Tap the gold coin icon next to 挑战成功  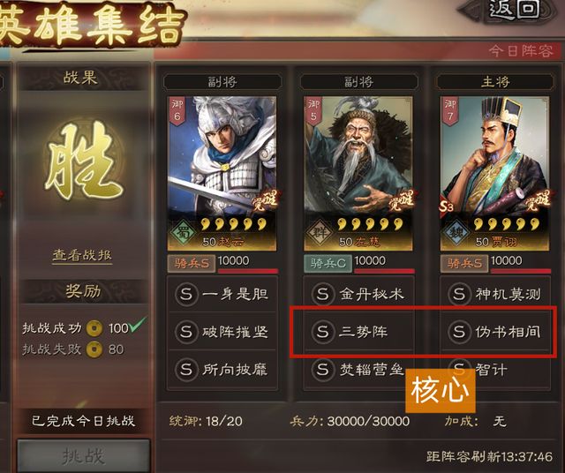94,328
